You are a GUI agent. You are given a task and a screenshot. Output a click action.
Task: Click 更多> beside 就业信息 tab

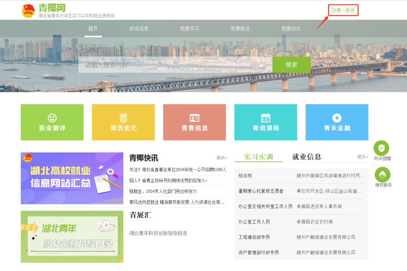click(x=363, y=157)
